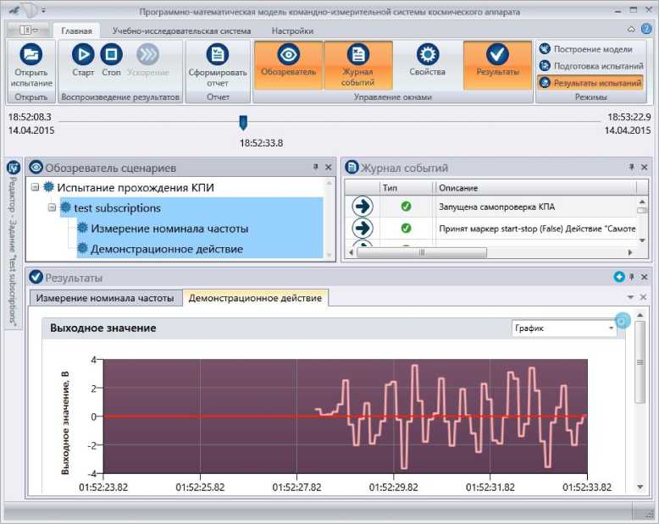
Task: Click arrow icon of Запущена самопроверка КПА event
Action: (x=363, y=207)
